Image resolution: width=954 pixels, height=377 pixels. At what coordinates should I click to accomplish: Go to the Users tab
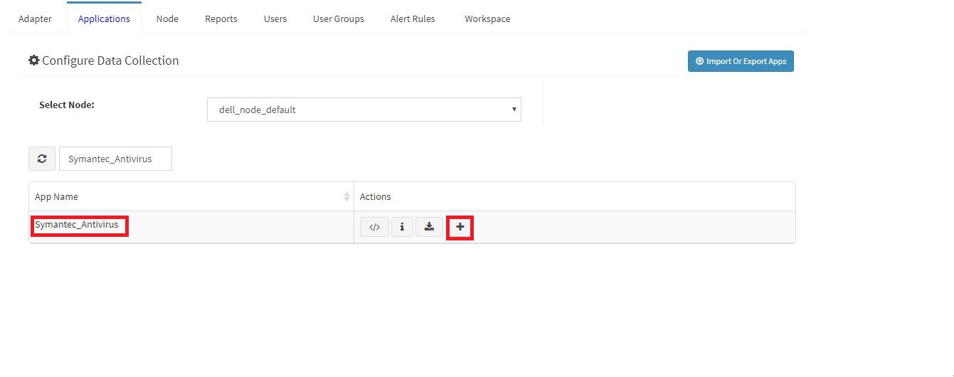point(275,18)
